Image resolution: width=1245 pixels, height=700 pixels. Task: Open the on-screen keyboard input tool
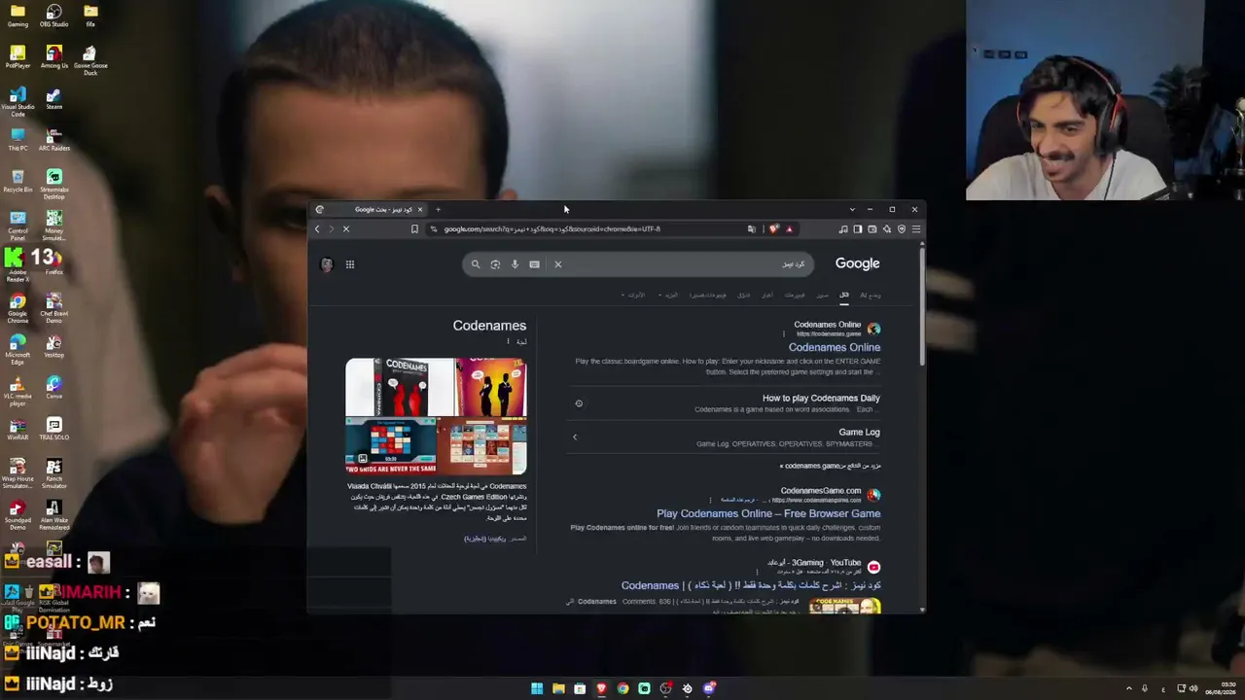point(534,264)
